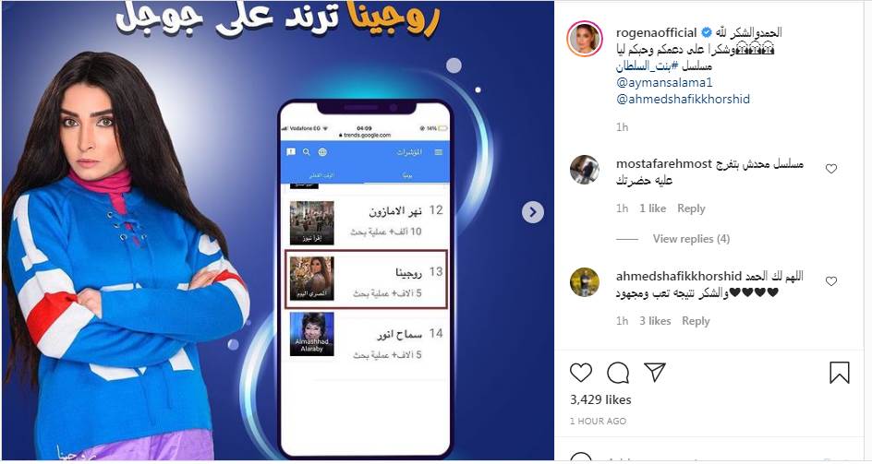View the 3,429 likes list

click(x=600, y=399)
